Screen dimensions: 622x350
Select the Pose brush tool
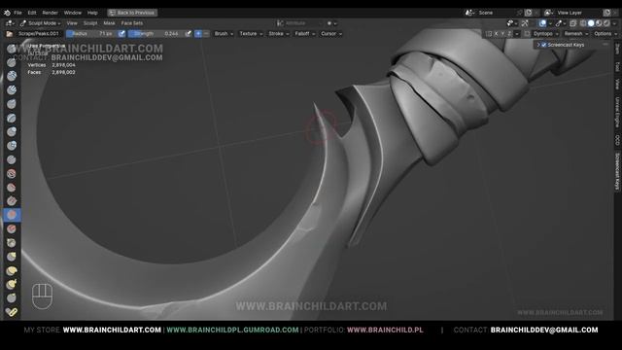point(12,312)
